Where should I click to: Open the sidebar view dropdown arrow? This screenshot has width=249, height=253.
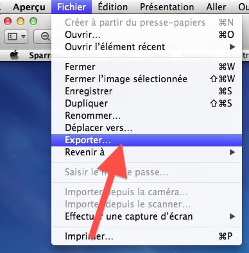[x=23, y=37]
